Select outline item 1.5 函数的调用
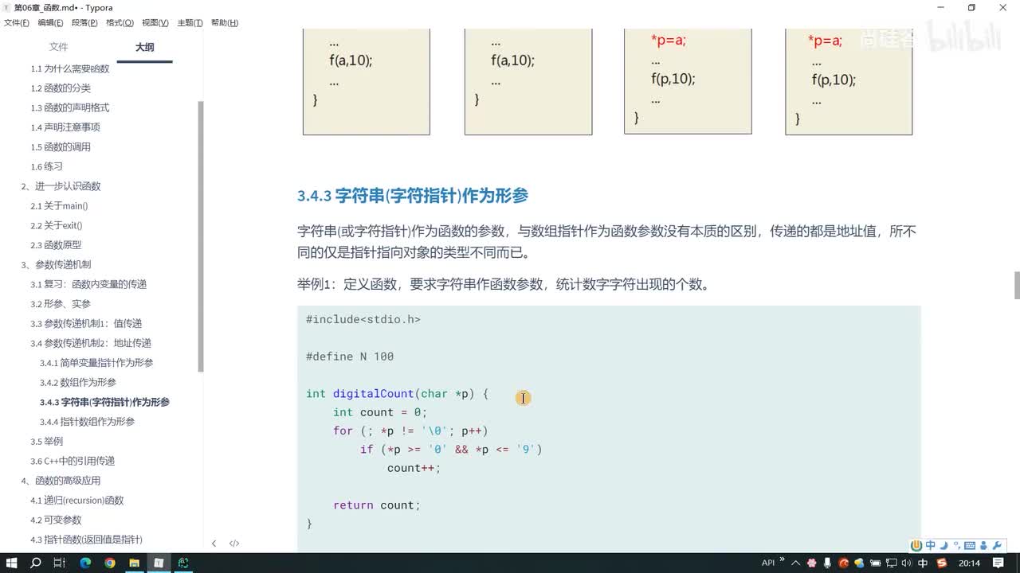Viewport: 1020px width, 573px height. tap(61, 147)
